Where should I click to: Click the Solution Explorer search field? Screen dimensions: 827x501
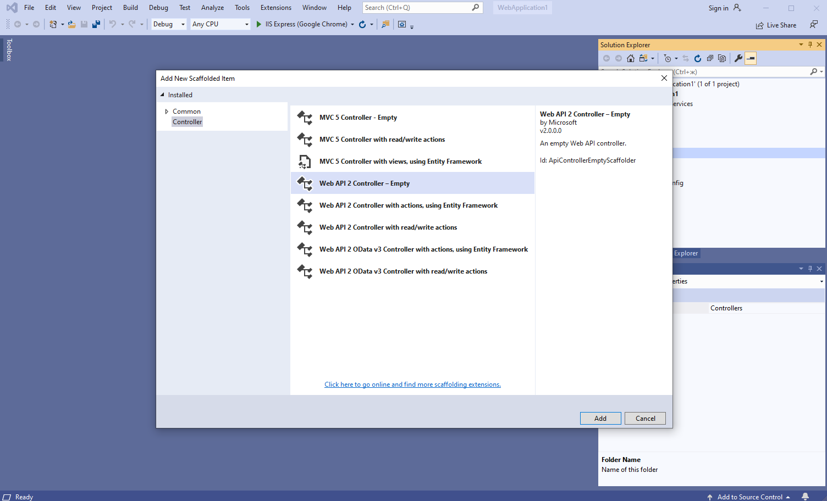(x=740, y=72)
